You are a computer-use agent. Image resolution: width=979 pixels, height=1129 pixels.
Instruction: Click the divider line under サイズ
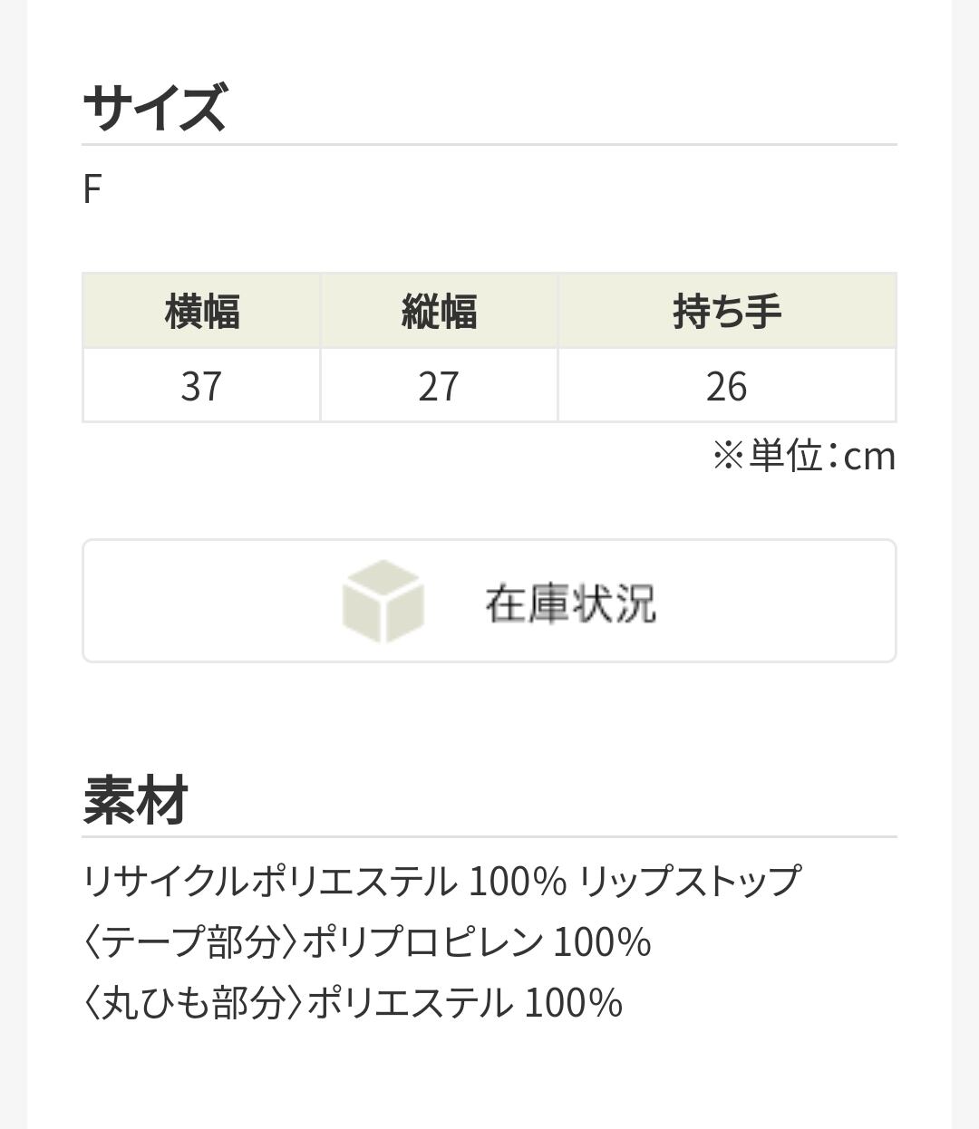pyautogui.click(x=489, y=144)
